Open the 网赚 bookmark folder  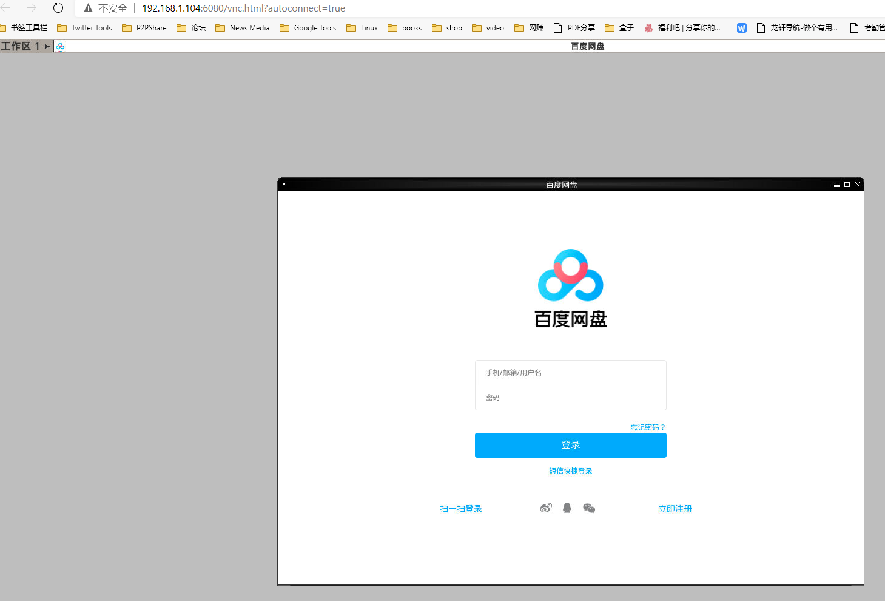529,28
